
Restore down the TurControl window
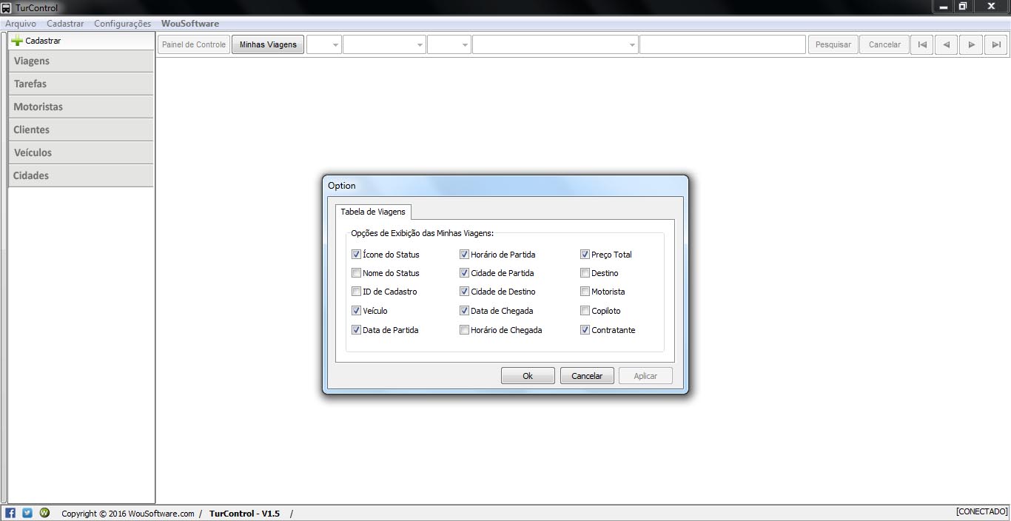click(963, 7)
